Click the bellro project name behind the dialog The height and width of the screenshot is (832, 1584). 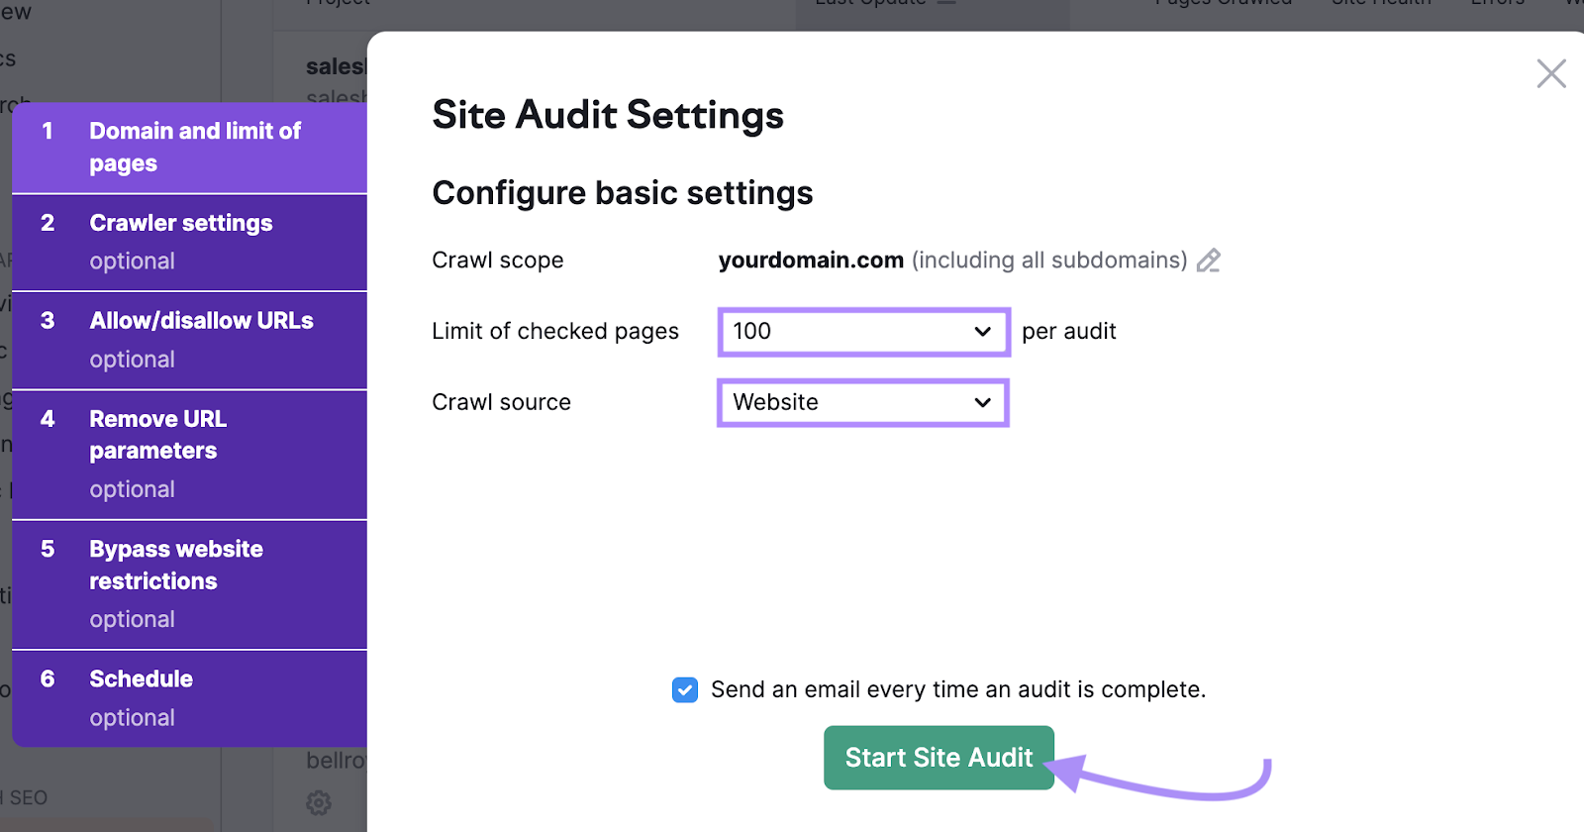coord(336,761)
